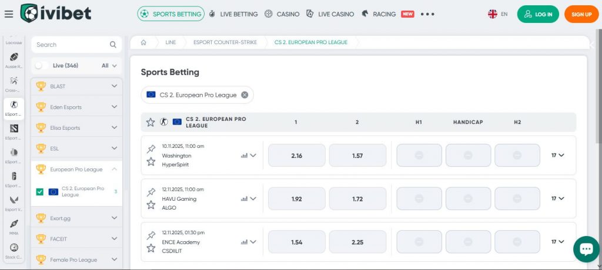This screenshot has width=602, height=270.
Task: Expand the BLAST tournament list
Action: click(x=114, y=86)
